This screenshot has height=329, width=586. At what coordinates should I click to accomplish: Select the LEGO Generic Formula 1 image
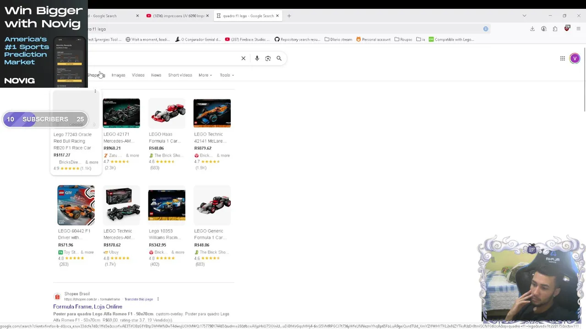pyautogui.click(x=212, y=205)
